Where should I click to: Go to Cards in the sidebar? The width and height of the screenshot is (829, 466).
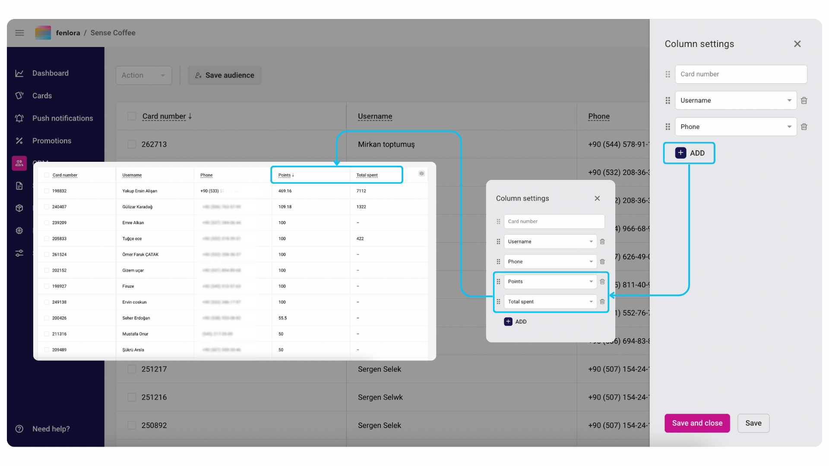(42, 96)
